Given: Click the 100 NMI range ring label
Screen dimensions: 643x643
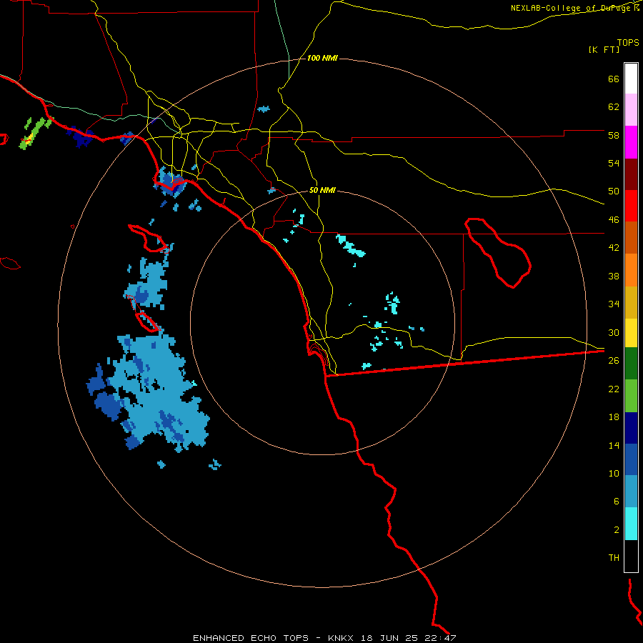Looking at the screenshot, I should click(322, 59).
